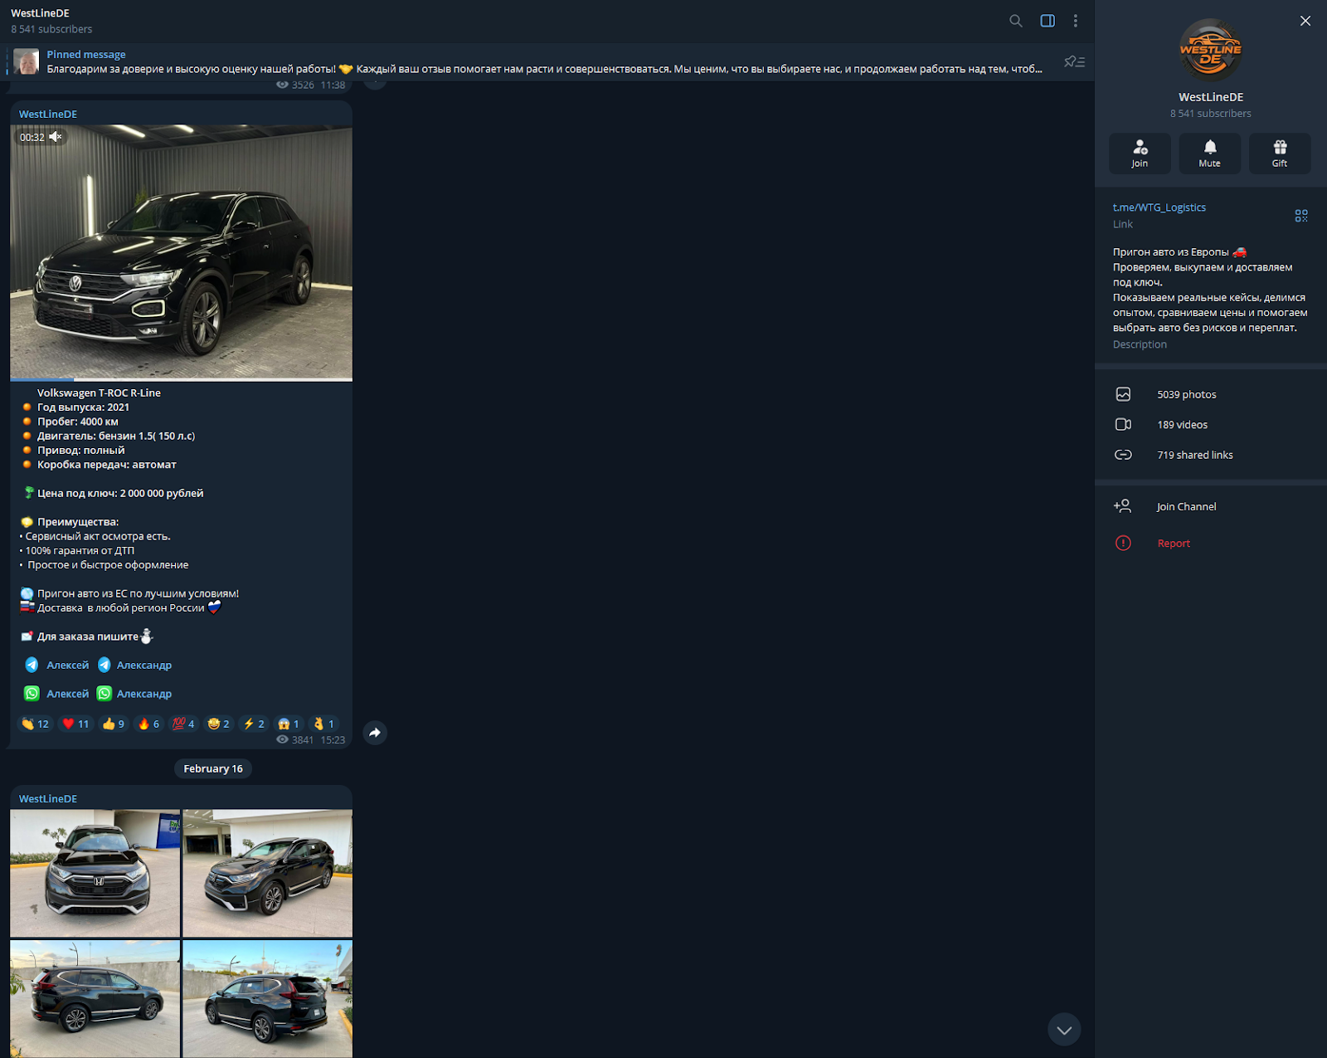Click the pinned messages list icon

[1074, 62]
